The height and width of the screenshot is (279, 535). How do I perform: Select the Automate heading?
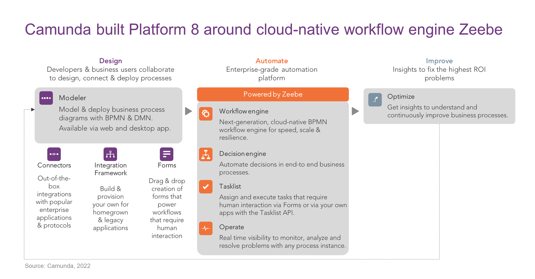point(272,61)
